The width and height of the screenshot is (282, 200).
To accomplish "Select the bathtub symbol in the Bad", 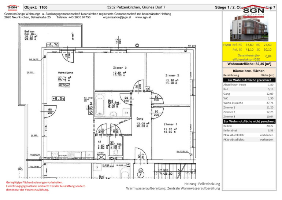I will [x=100, y=105].
